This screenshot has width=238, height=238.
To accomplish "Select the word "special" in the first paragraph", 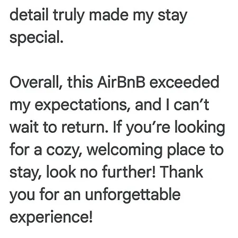I will click(x=36, y=38).
